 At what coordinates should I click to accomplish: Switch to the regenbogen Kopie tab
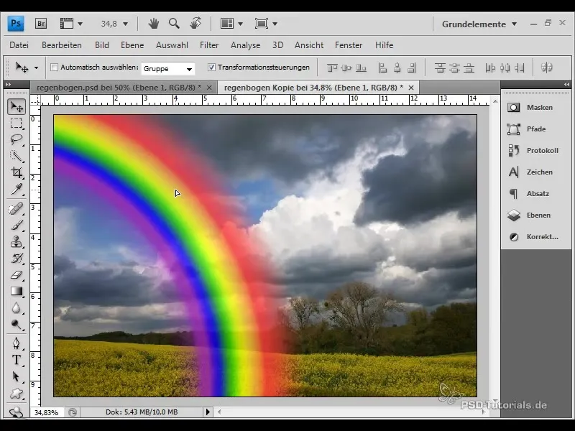tap(313, 88)
